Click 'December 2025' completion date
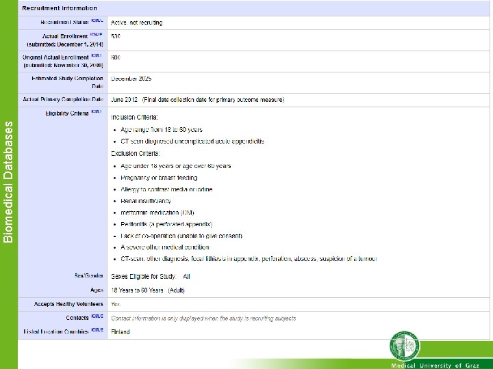Screen dimensions: 493x369 pyautogui.click(x=131, y=79)
